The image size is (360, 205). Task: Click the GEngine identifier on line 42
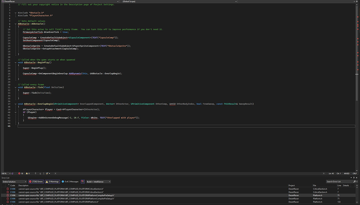pos(32,118)
